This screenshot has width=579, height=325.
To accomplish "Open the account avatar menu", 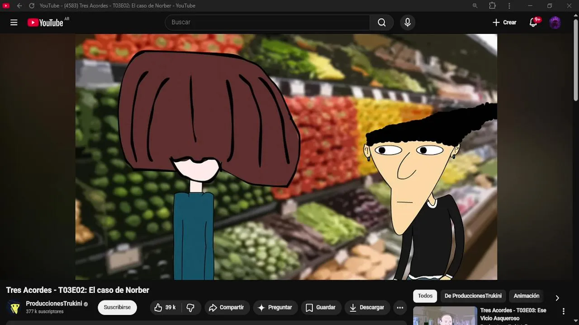I will (555, 23).
